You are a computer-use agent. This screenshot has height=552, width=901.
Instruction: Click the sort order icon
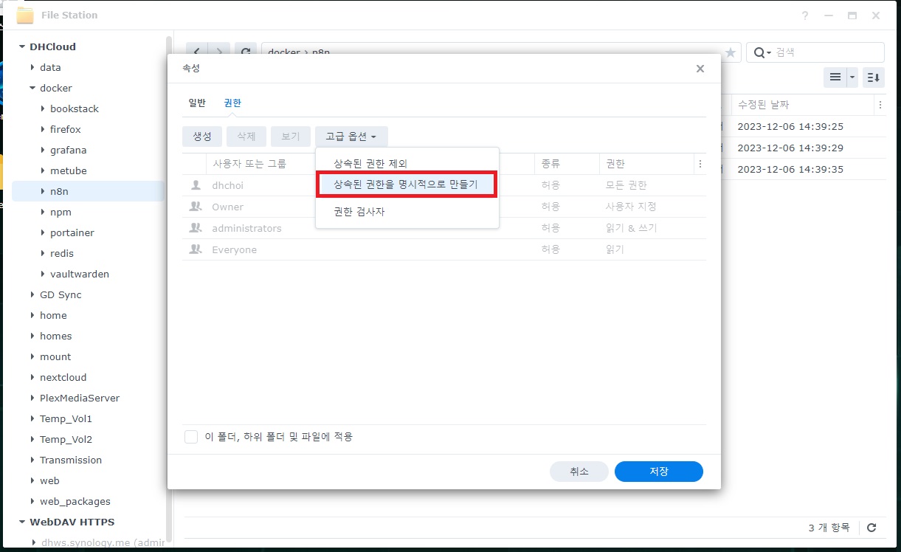[874, 77]
